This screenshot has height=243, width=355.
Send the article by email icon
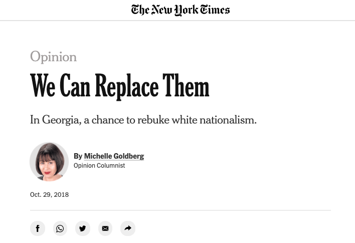point(105,228)
